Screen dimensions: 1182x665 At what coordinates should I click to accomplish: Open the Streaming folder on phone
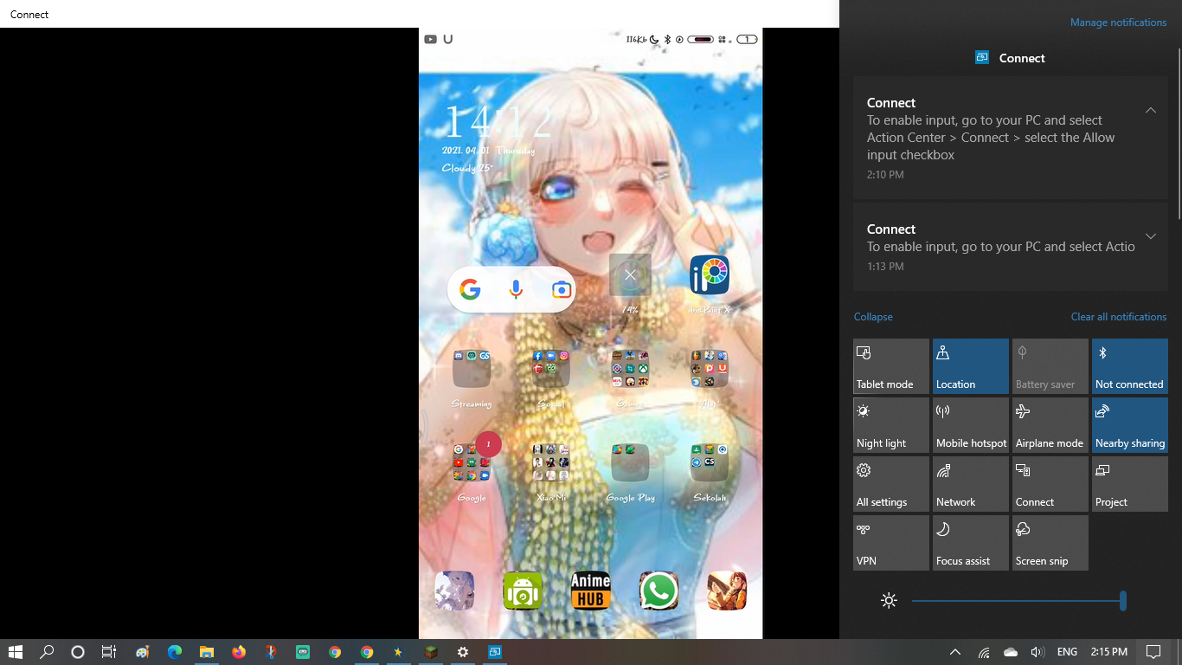pos(472,369)
